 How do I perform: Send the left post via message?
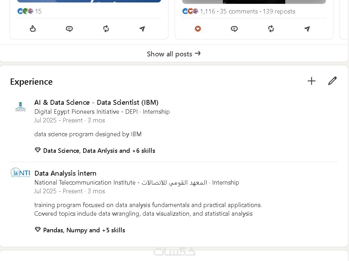click(x=142, y=29)
